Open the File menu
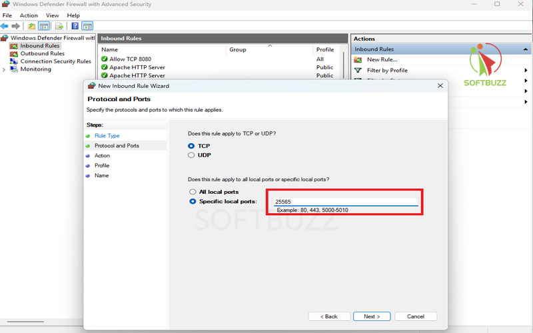Viewport: 533px width, 333px height. click(7, 15)
